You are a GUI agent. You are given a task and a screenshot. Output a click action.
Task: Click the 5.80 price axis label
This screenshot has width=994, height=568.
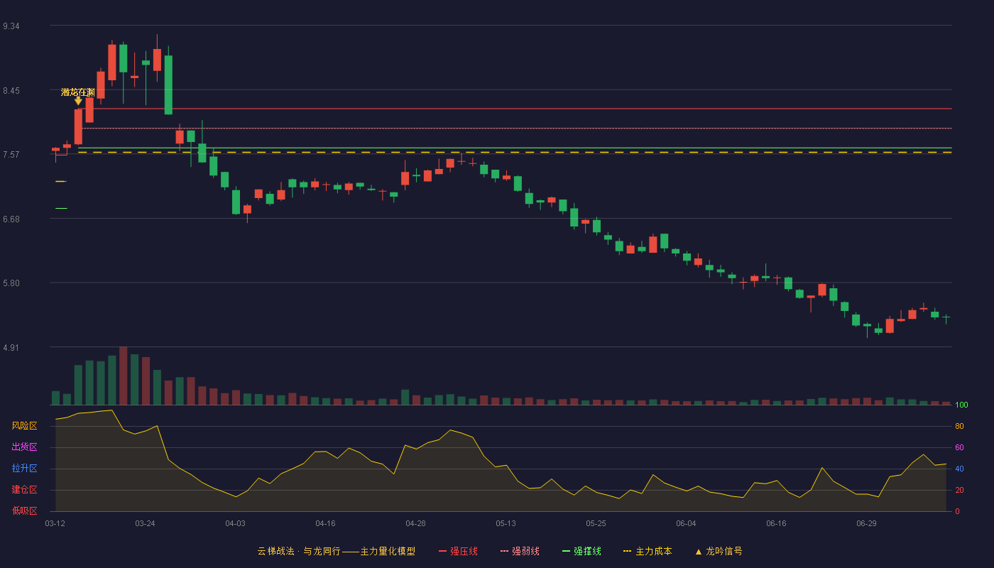(11, 283)
